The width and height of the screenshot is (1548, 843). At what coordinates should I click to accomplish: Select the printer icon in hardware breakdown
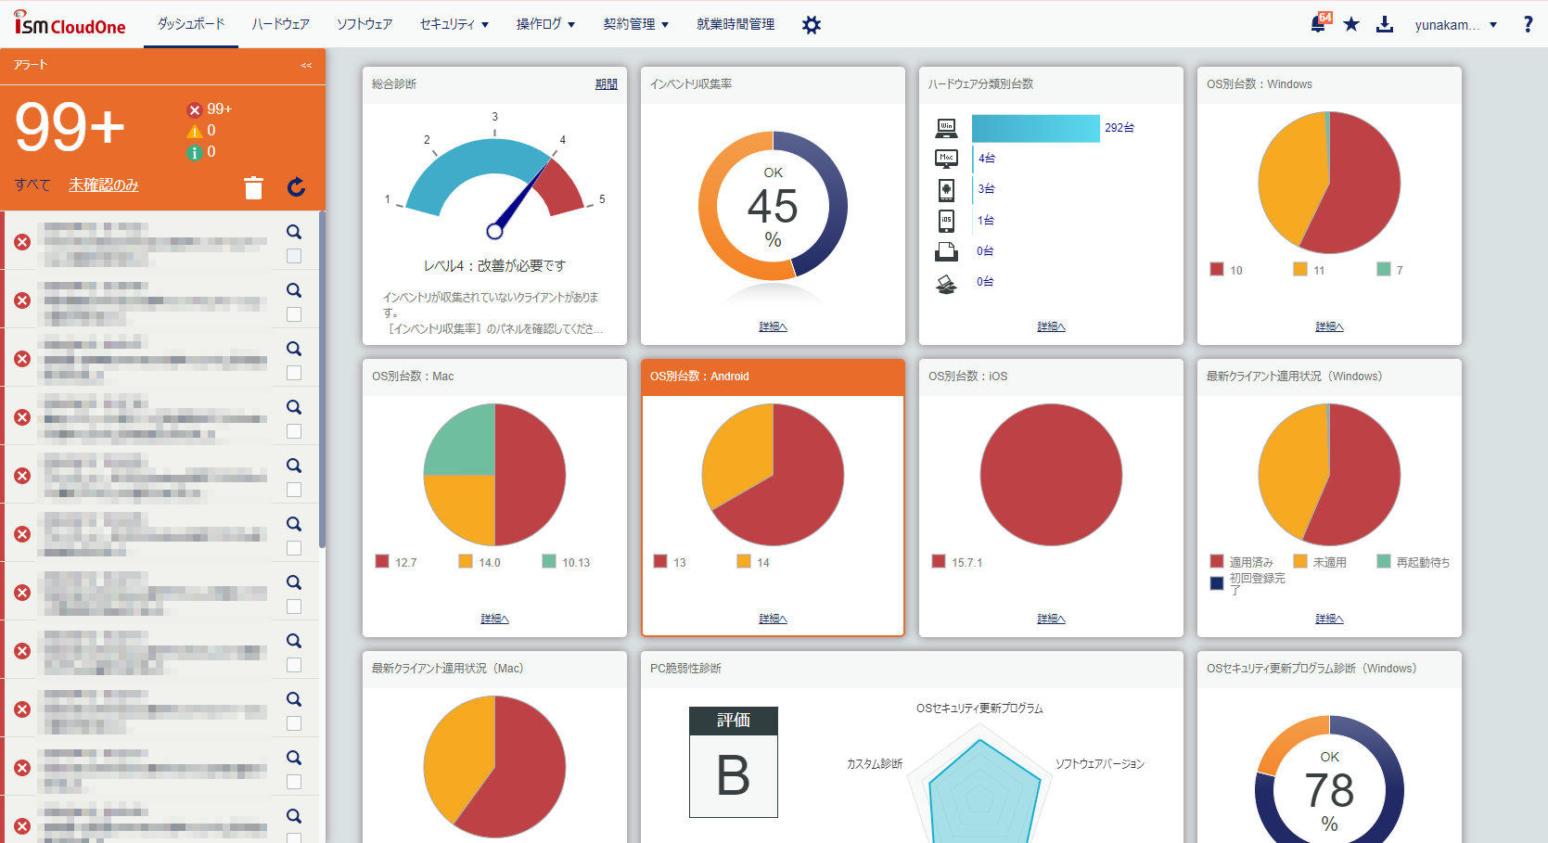(x=946, y=251)
